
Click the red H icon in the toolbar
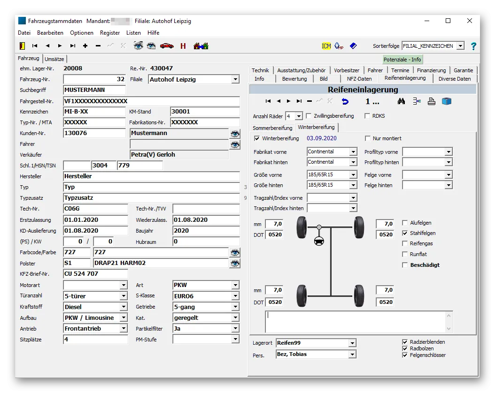pyautogui.click(x=183, y=45)
